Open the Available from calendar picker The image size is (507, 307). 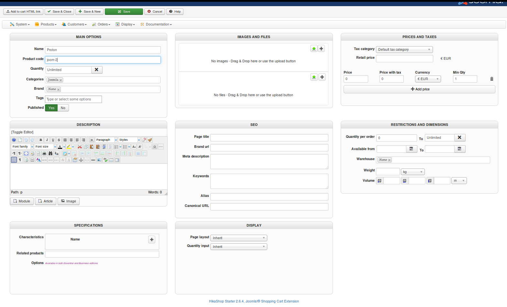point(411,149)
